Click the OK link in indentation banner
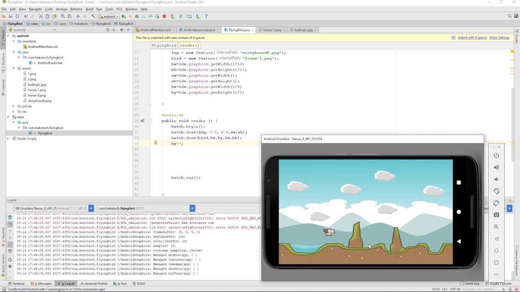 tap(453, 38)
